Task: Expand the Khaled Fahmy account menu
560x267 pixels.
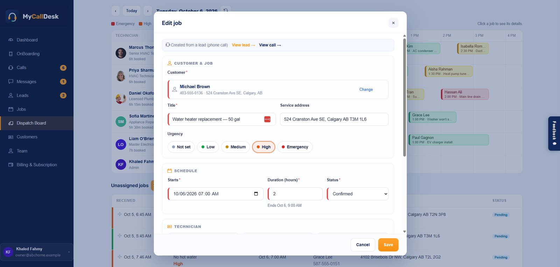Action: point(37,252)
